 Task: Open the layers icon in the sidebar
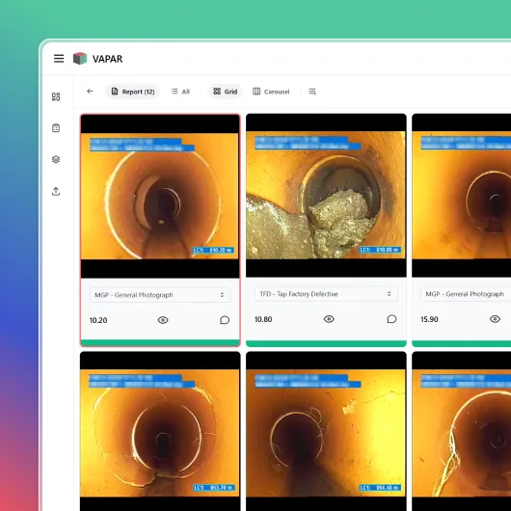[56, 159]
